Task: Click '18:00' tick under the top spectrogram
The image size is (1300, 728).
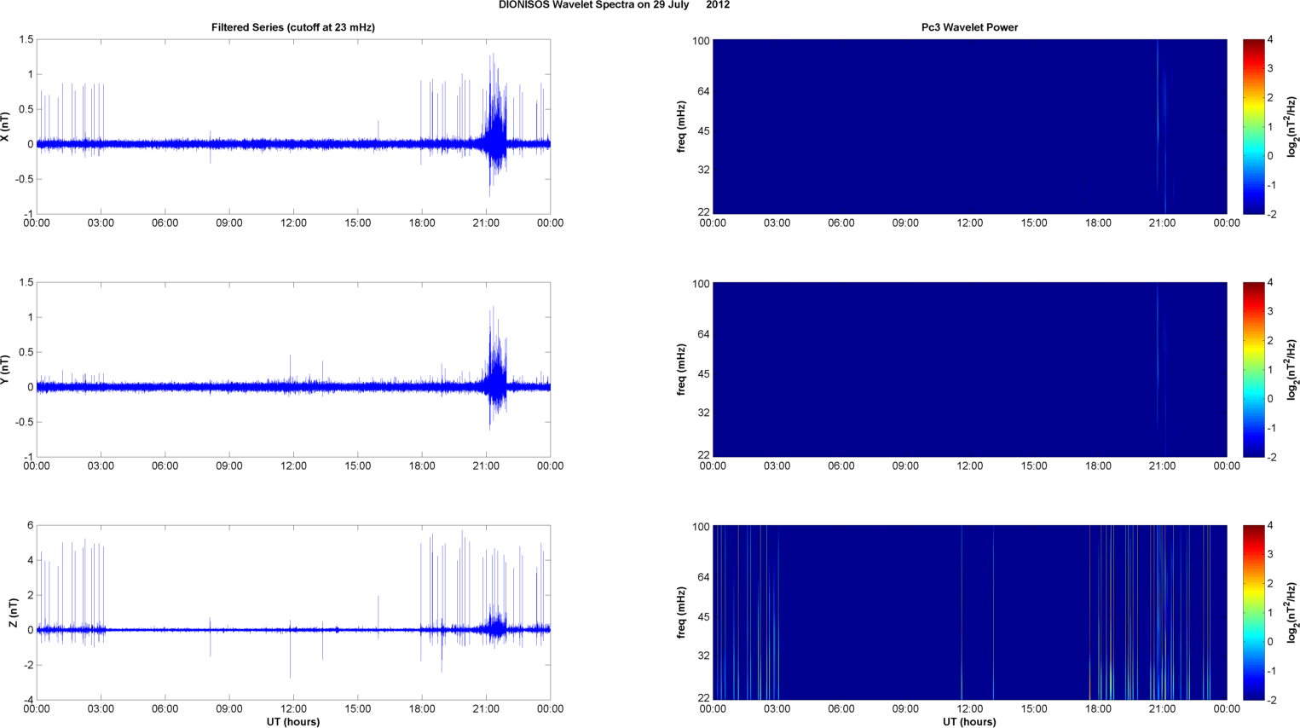Action: point(1098,223)
